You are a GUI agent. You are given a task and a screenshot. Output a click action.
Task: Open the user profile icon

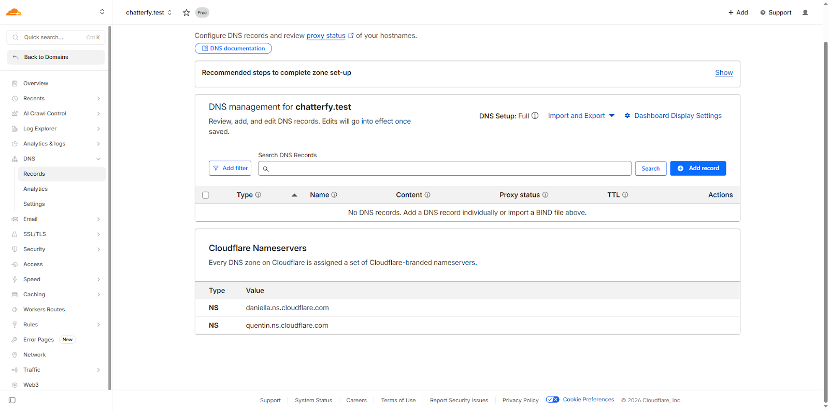(x=805, y=12)
